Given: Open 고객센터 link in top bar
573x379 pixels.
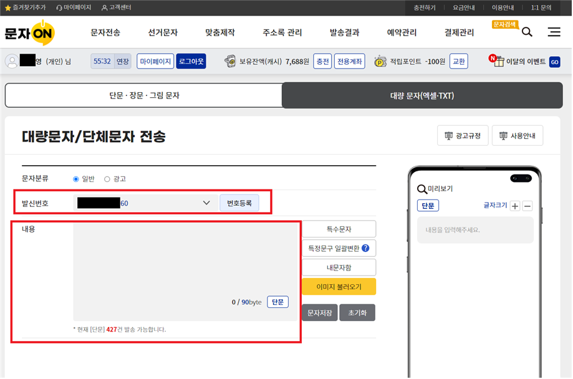Looking at the screenshot, I should (116, 7).
